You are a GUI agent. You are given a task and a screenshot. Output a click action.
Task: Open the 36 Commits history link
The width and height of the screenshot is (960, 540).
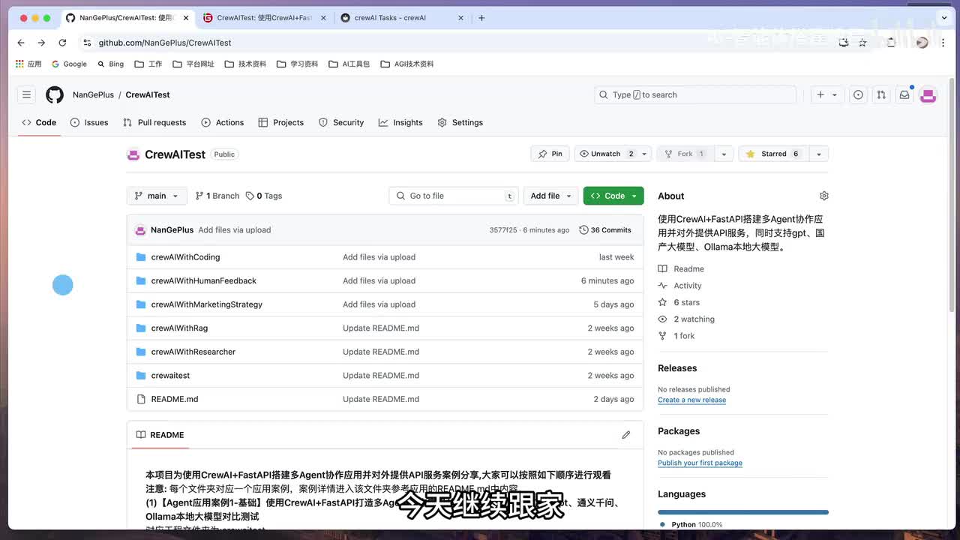(x=605, y=230)
